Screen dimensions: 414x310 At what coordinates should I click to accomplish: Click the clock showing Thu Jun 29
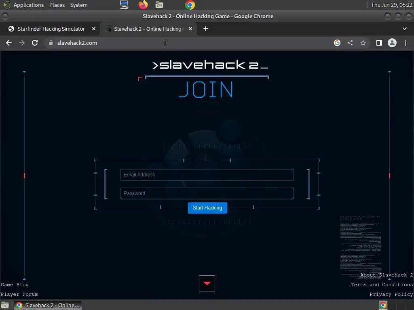[391, 5]
